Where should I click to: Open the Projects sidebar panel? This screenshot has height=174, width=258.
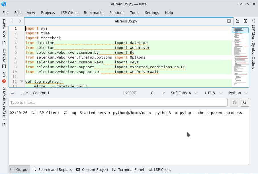click(x=4, y=58)
